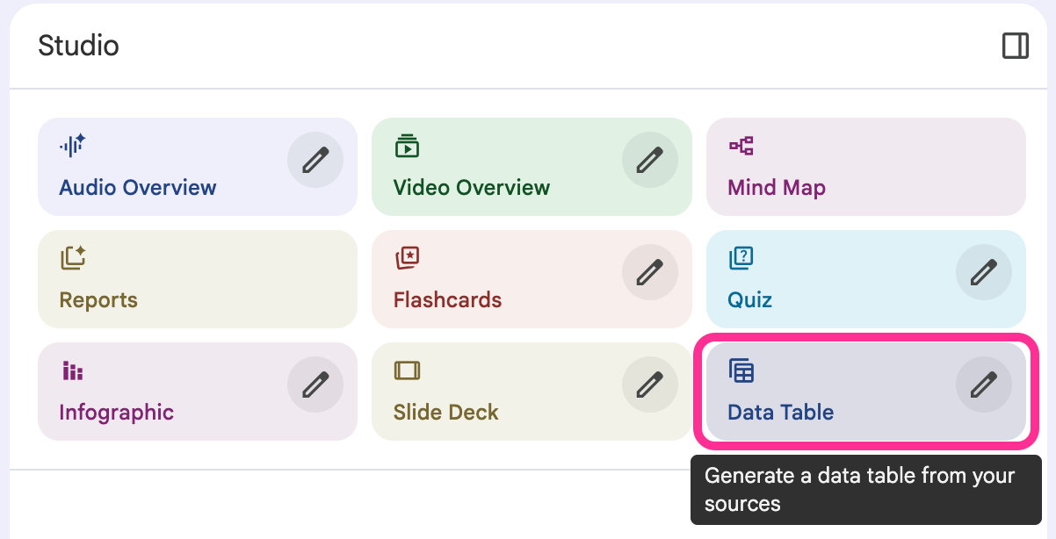Click the Studio panel heading
Image resolution: width=1056 pixels, height=539 pixels.
coord(78,46)
